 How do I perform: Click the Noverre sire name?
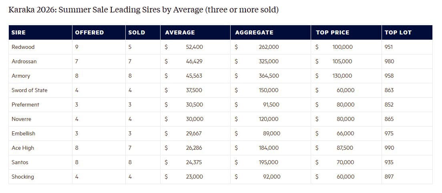tap(22, 119)
